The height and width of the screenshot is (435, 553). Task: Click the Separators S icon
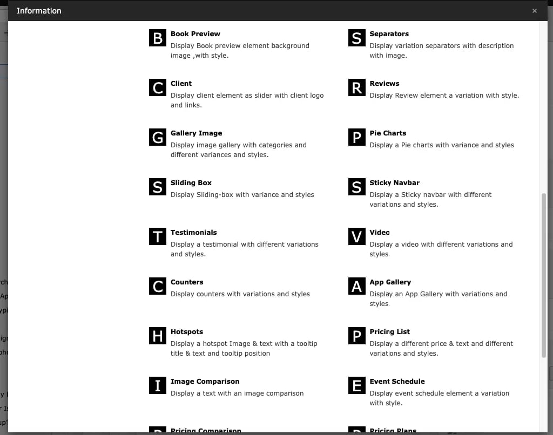(356, 38)
